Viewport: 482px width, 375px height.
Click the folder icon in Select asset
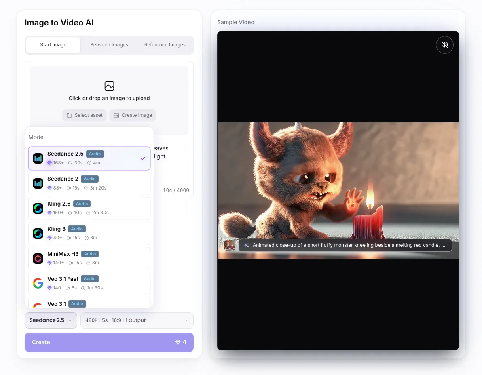[70, 115]
